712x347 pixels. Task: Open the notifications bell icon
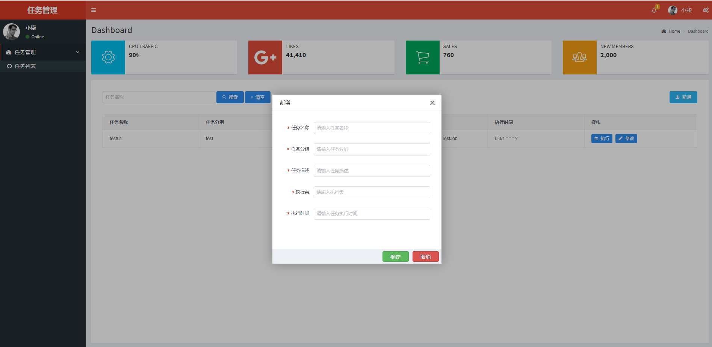tap(654, 10)
